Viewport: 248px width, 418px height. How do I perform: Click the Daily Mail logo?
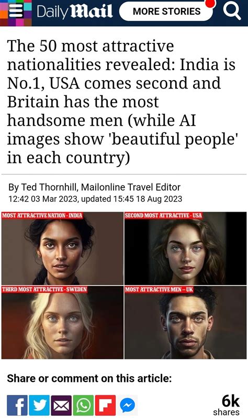click(x=75, y=12)
